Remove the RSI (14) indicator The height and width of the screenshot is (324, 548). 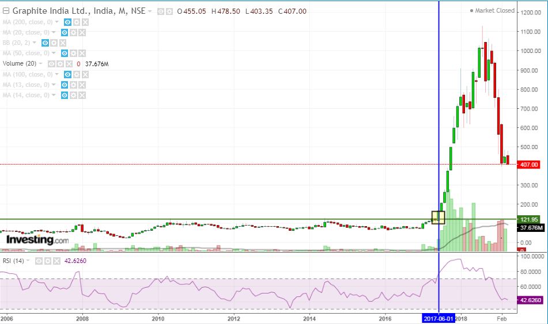[x=56, y=261]
